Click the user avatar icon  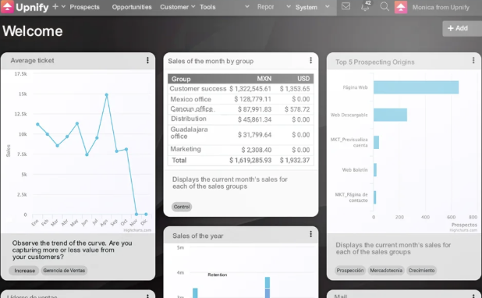[x=401, y=7]
